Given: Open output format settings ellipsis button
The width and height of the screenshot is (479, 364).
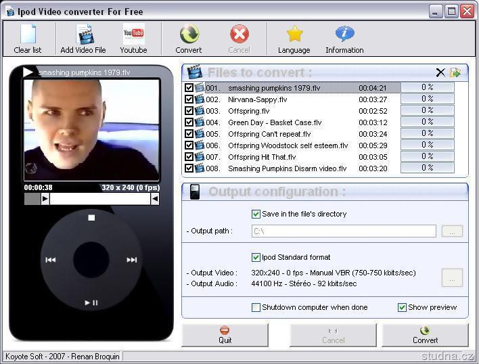Looking at the screenshot, I should coord(452,277).
